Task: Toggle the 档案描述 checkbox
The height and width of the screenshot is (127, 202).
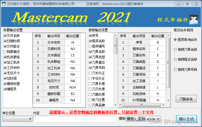Action: click(x=5, y=52)
